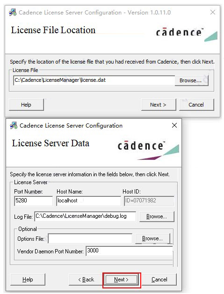Image resolution: width=224 pixels, height=294 pixels.
Task: Browse for the debug.log log file
Action: [x=157, y=216]
